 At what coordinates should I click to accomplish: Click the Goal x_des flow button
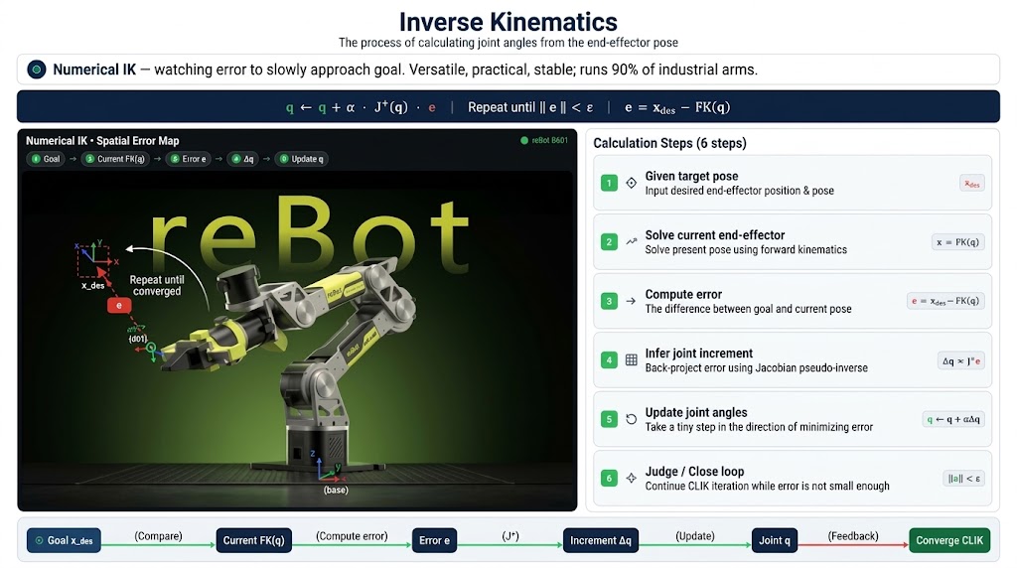click(x=64, y=540)
